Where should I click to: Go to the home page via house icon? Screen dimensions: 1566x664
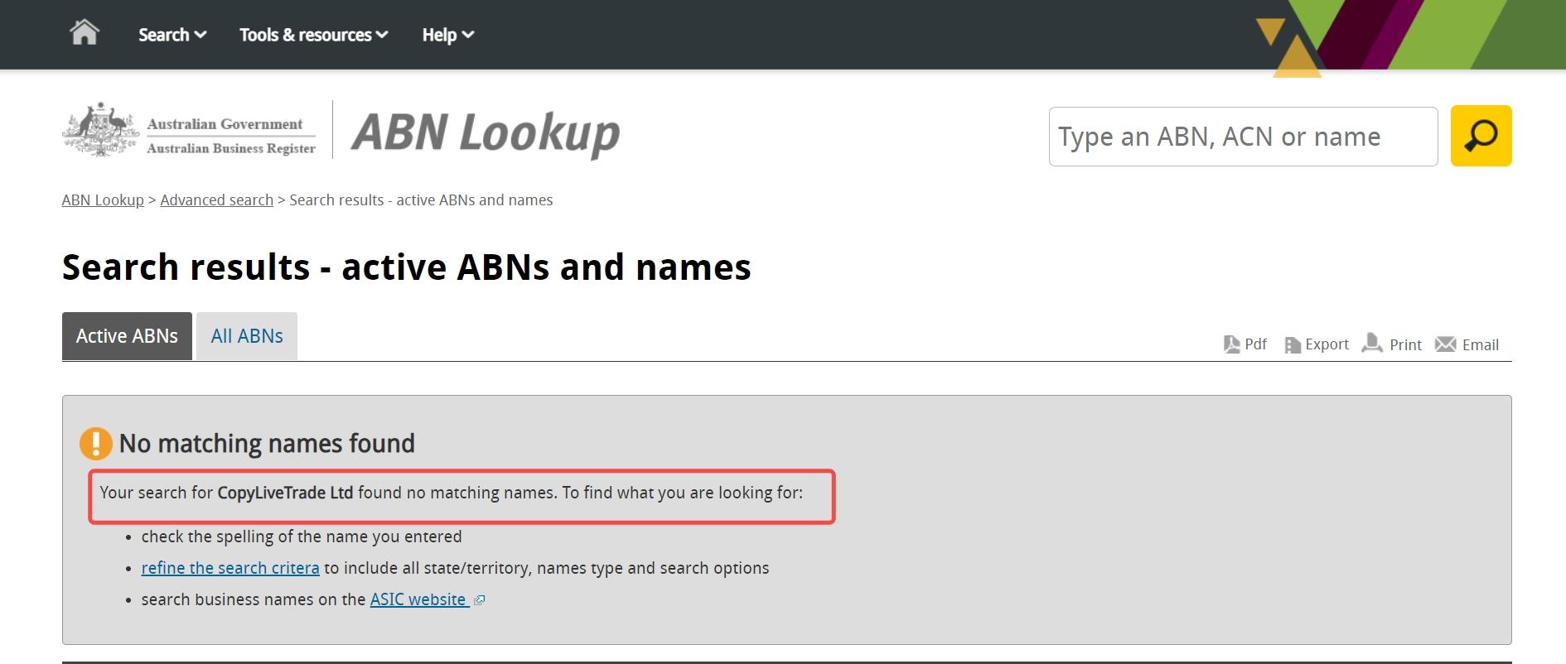click(x=85, y=33)
